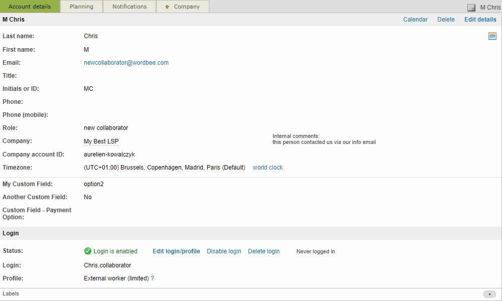Open the Calendar link in header
Image resolution: width=502 pixels, height=301 pixels.
click(415, 20)
